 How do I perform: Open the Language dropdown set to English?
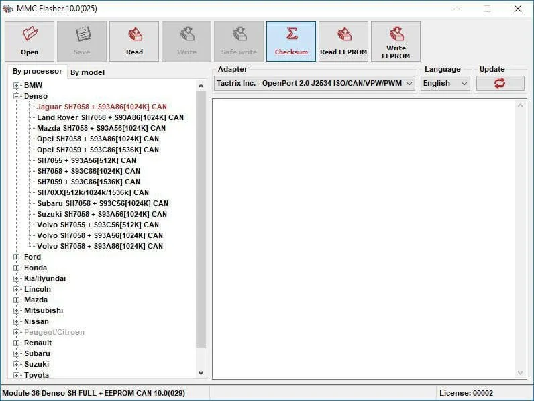(x=445, y=83)
